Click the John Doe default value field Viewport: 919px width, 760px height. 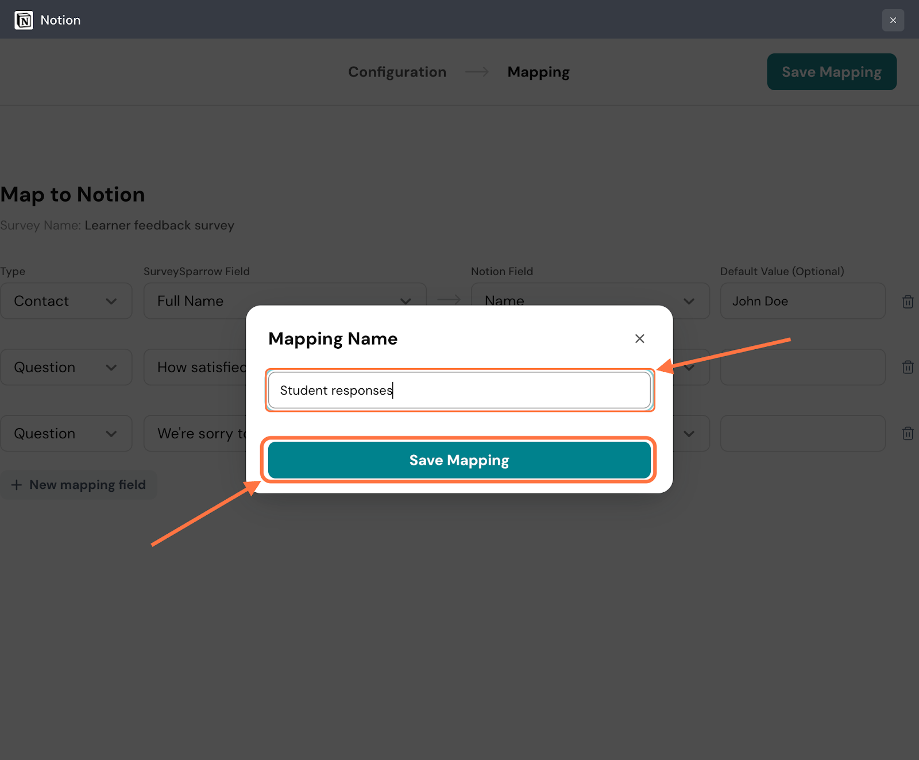tap(802, 301)
